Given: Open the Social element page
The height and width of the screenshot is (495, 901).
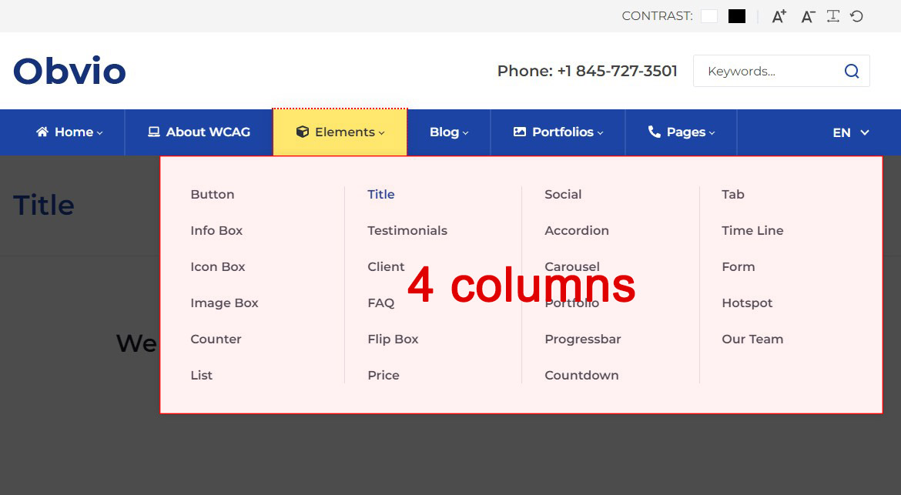Looking at the screenshot, I should [563, 195].
